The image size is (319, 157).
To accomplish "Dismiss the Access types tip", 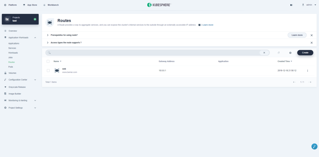I will coord(312,43).
